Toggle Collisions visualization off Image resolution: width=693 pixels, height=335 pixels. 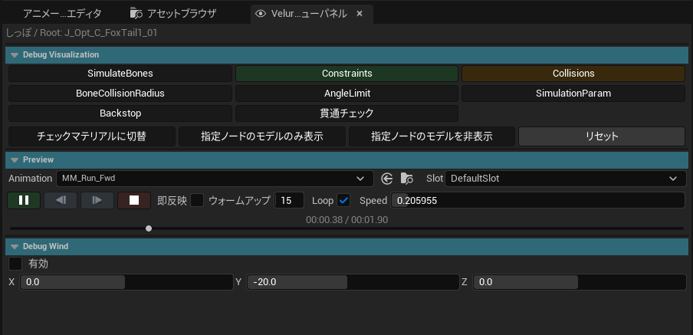(573, 74)
